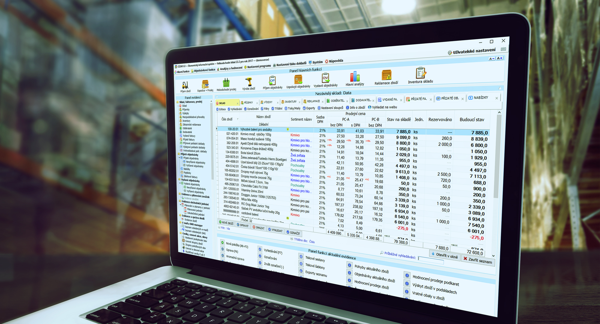600x324 pixels.
Task: Open the Hlavní funkce menu
Action: (182, 72)
